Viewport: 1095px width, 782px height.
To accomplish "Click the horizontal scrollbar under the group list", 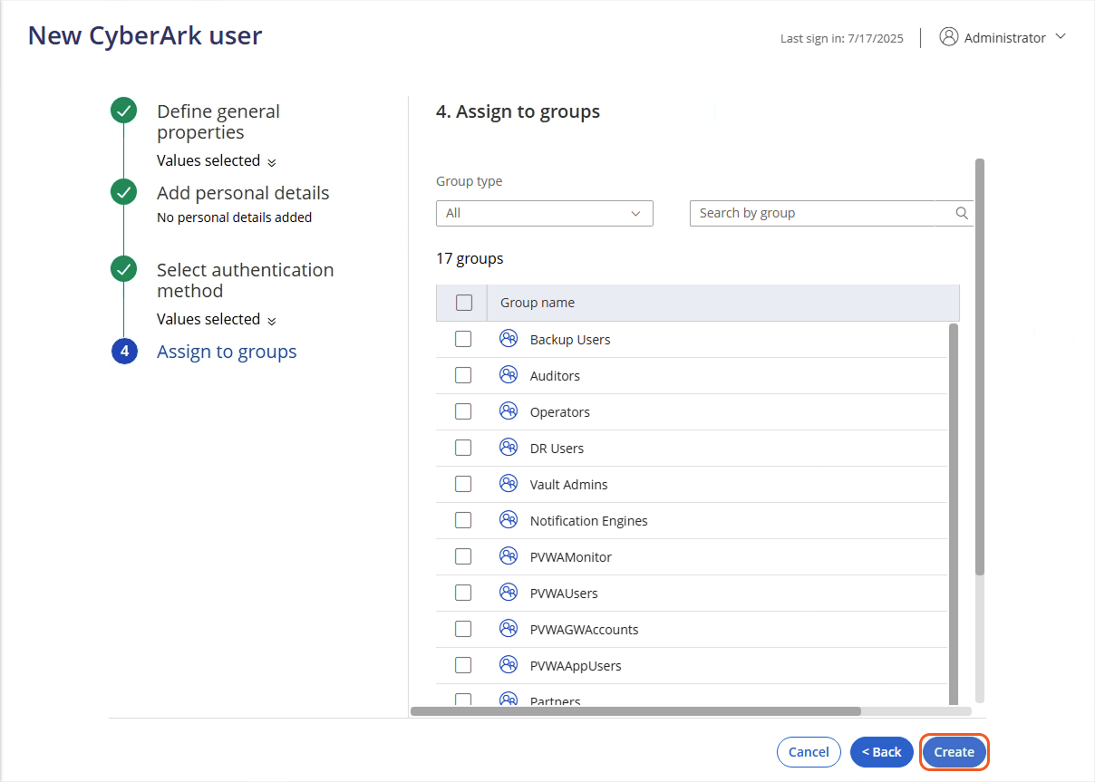I will pyautogui.click(x=635, y=711).
